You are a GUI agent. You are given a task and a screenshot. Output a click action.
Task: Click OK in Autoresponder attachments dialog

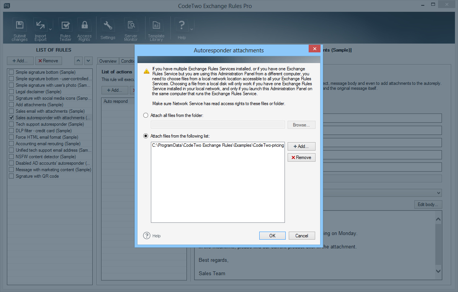tap(272, 236)
